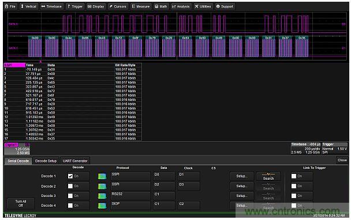Open Decode 1 SSPI protocol selector
Viewport: 351px width, 220px height.
point(130,176)
